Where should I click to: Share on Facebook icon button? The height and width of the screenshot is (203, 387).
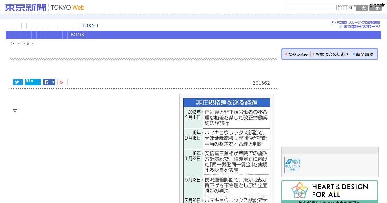point(49,82)
